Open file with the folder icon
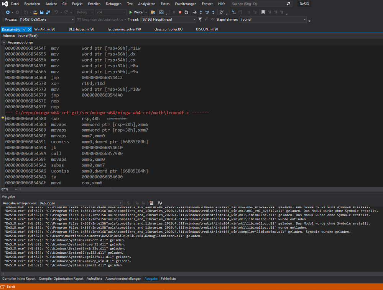This screenshot has width=383, height=290. (x=35, y=12)
